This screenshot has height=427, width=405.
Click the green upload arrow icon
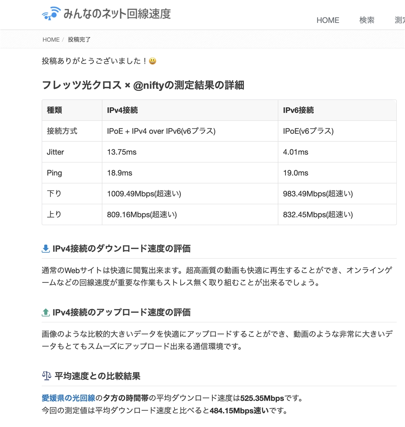click(x=46, y=312)
